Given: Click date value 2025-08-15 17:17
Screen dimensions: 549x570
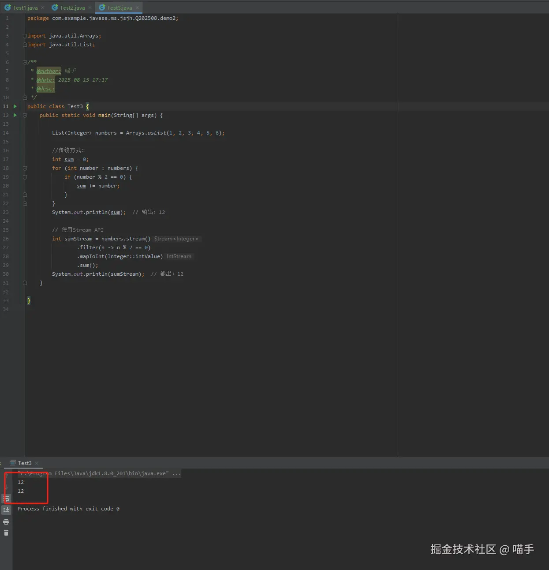Looking at the screenshot, I should (x=83, y=80).
